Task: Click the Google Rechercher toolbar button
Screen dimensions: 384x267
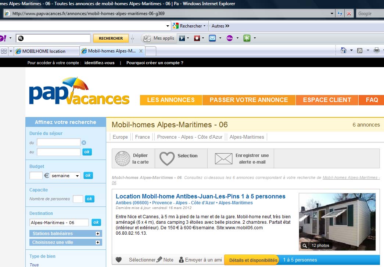Action: [189, 26]
